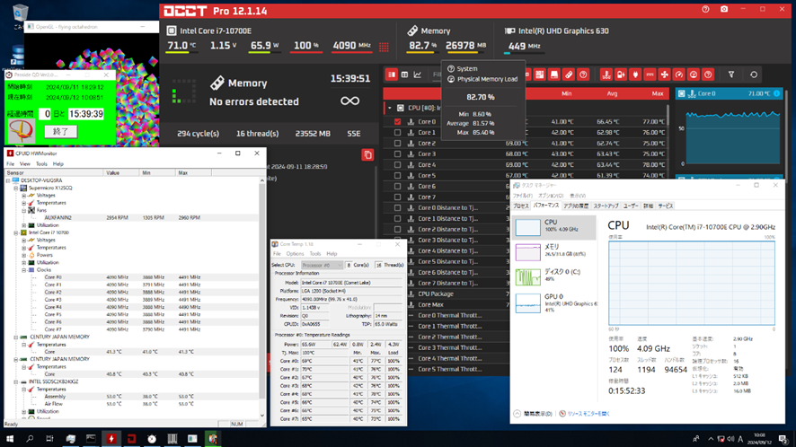Open Task View icon on taskbar
The height and width of the screenshot is (447, 796).
(x=49, y=438)
